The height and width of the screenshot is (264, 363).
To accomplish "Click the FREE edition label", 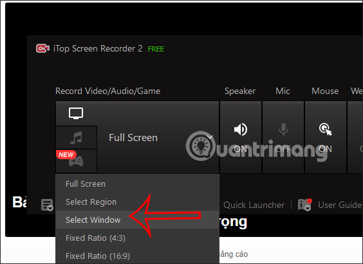I will pos(156,49).
